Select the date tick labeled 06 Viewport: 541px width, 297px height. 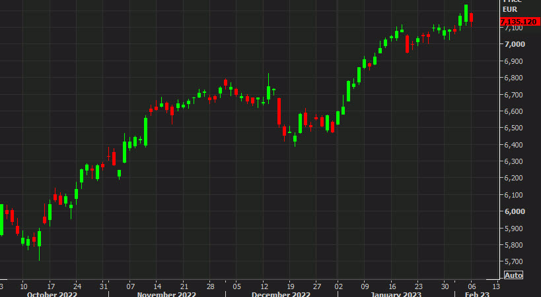pyautogui.click(x=472, y=286)
